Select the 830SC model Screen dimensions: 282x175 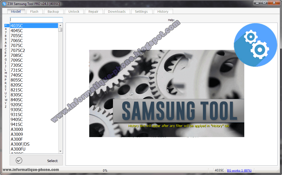(x=34, y=95)
